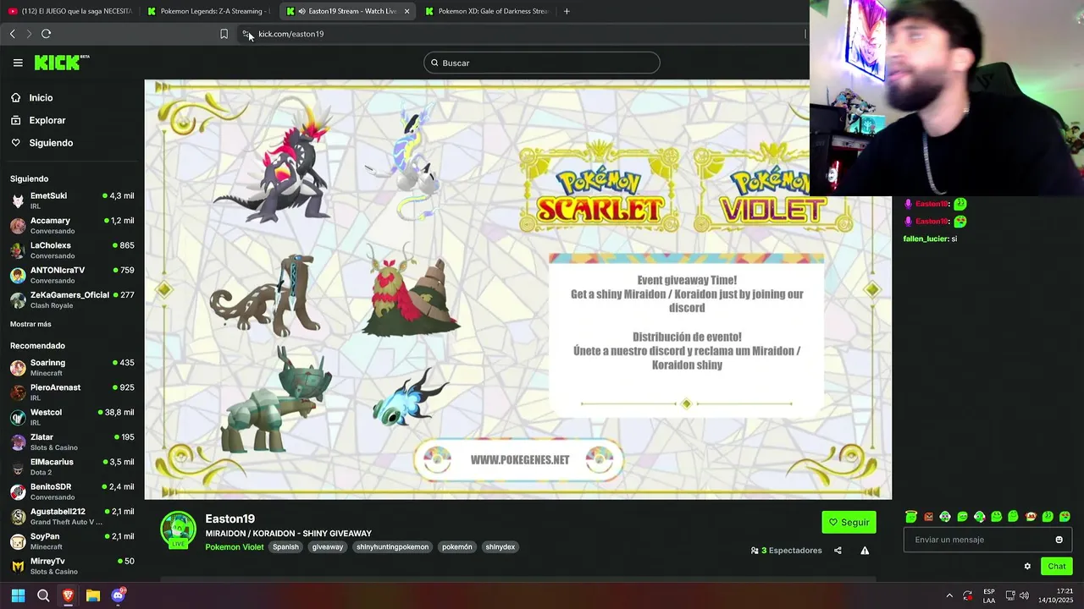
Task: Open the hamburger sidebar menu
Action: point(18,63)
